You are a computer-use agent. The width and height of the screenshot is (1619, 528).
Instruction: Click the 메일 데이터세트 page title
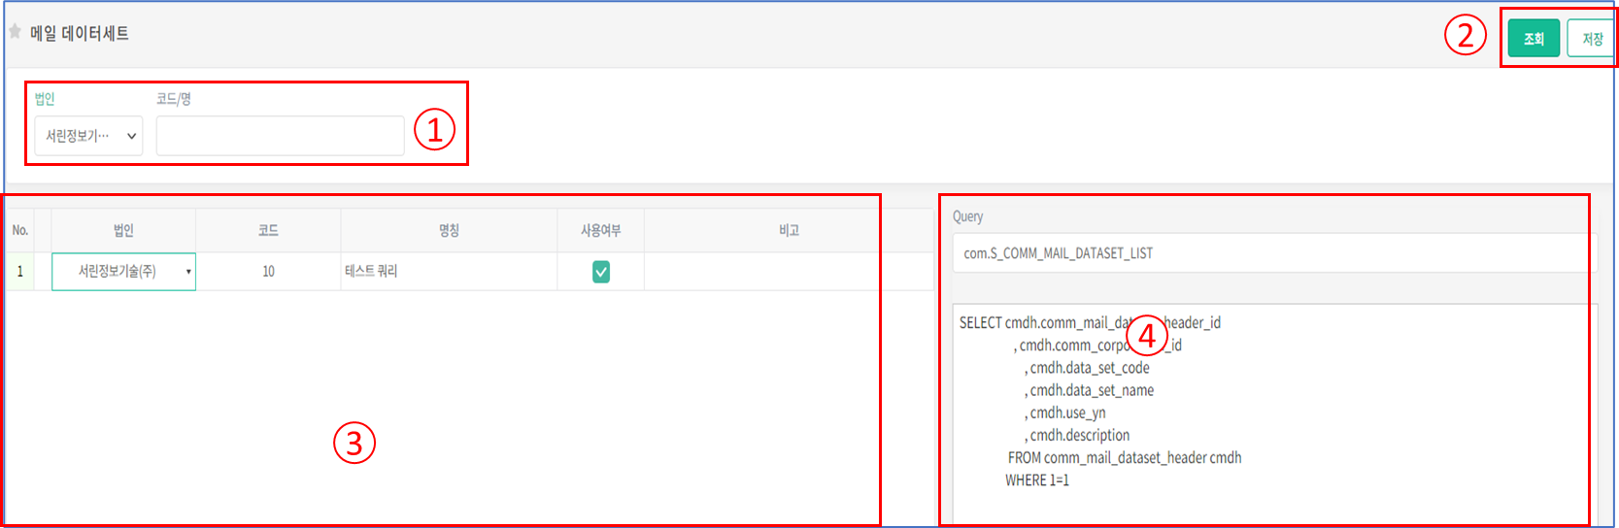tap(80, 33)
